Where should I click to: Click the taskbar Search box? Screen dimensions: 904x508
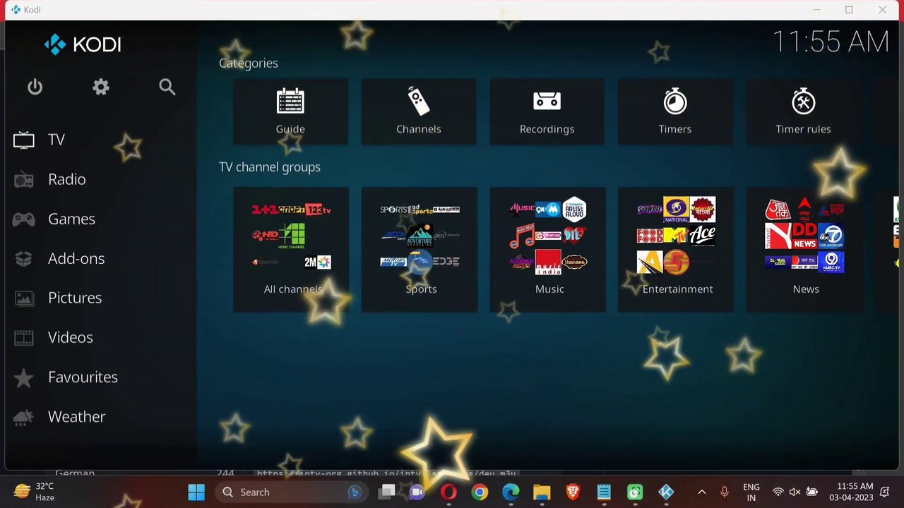[x=291, y=492]
